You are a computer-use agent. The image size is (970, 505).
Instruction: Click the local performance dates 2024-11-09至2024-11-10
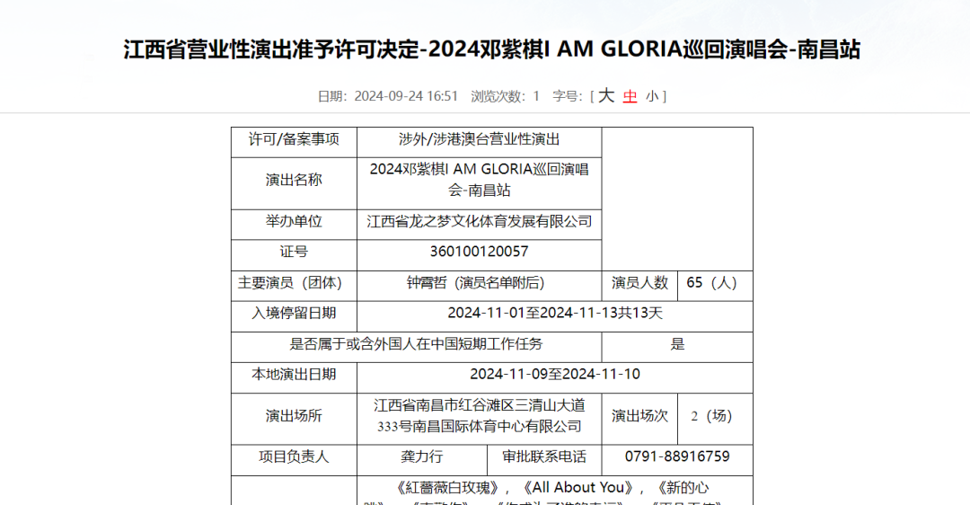click(554, 374)
